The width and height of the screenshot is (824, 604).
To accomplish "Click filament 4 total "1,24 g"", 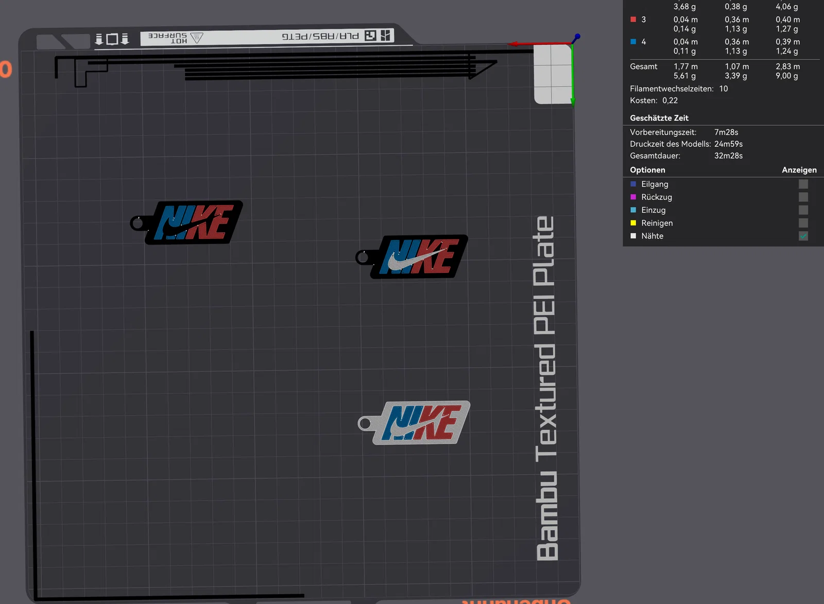I will (x=787, y=51).
